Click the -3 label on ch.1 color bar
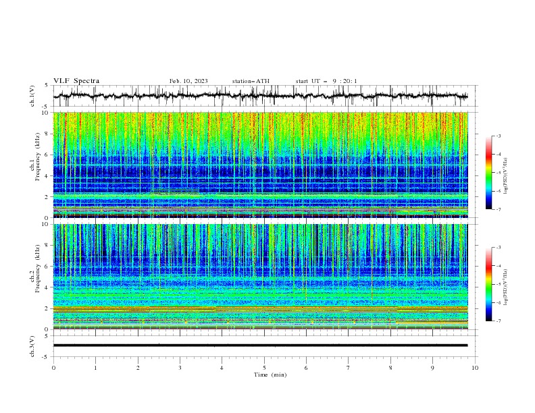Viewport: 535px width, 413px height. [x=498, y=136]
